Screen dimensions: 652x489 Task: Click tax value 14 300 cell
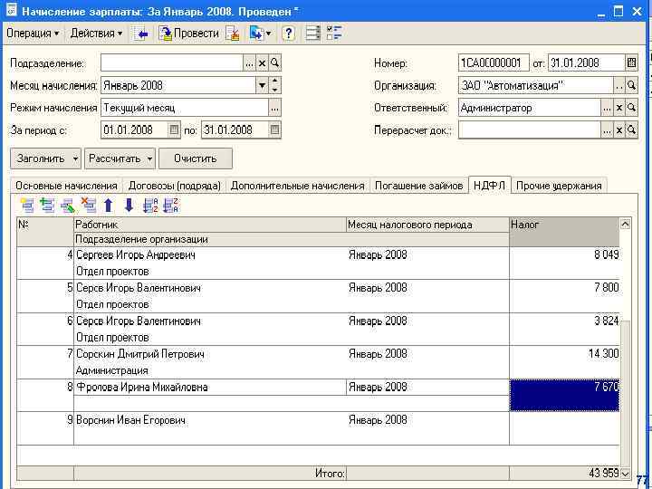564,362
